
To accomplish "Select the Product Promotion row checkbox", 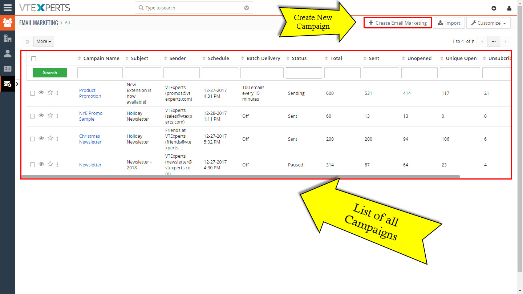I will 32,93.
